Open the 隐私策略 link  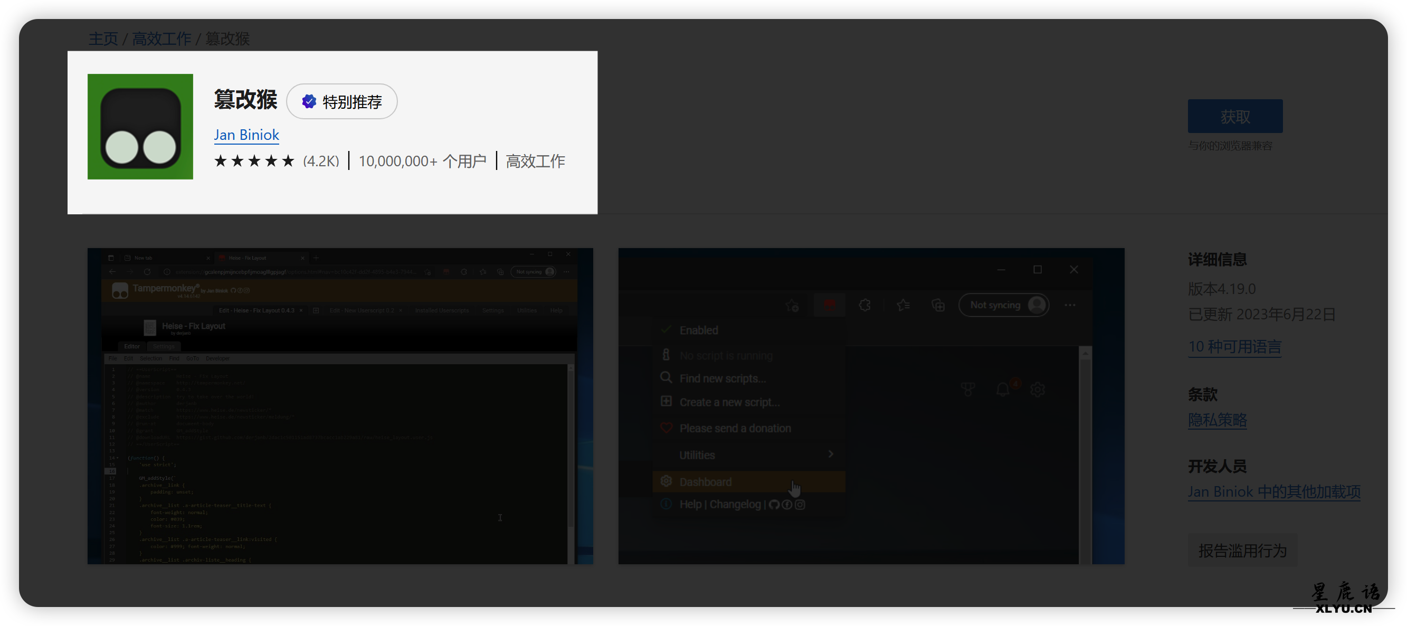pyautogui.click(x=1218, y=420)
